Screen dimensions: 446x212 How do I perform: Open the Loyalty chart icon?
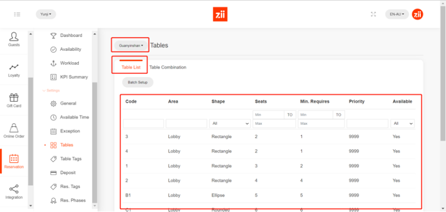pos(14,67)
